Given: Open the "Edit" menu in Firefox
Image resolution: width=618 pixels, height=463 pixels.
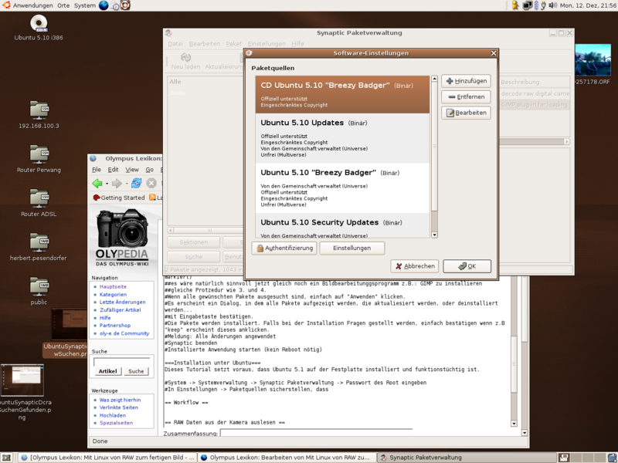Looking at the screenshot, I should coord(111,168).
